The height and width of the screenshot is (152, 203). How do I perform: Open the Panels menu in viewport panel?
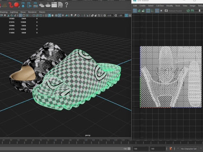coord(42,12)
